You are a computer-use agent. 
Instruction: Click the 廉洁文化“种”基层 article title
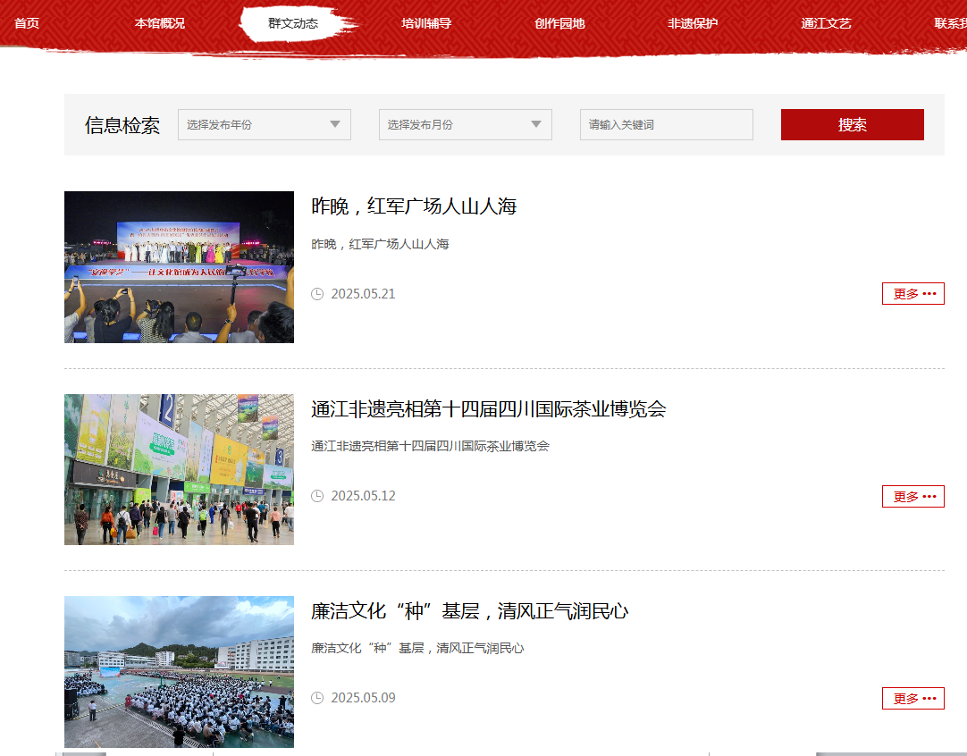[469, 611]
